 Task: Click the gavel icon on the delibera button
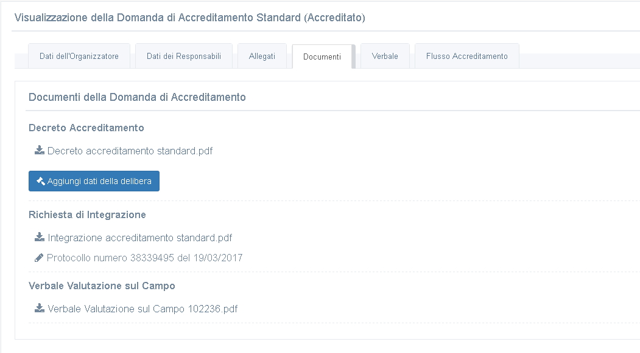click(x=41, y=181)
